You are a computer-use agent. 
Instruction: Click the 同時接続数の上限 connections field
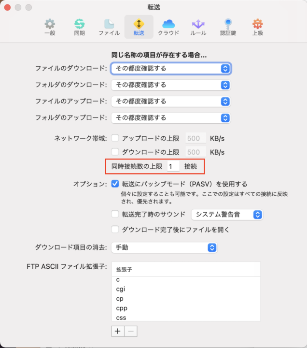click(x=173, y=166)
